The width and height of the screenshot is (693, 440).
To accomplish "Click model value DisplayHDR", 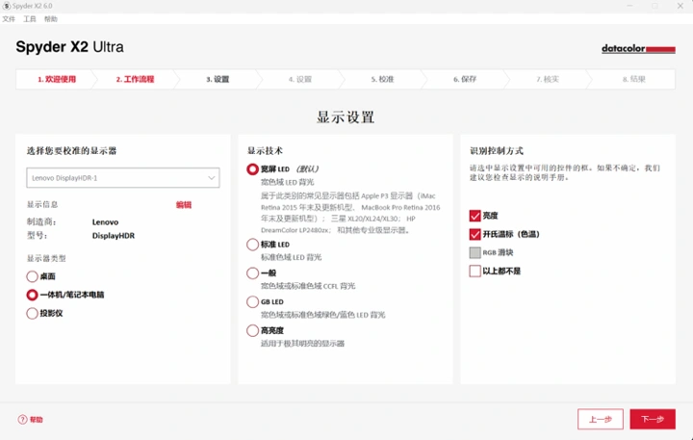I will click(114, 236).
